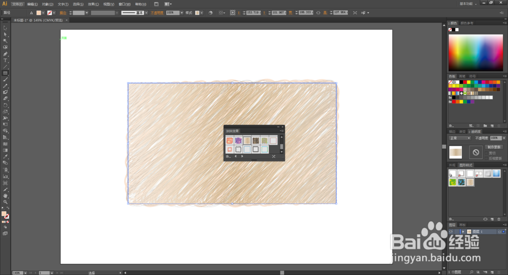Pick a color from the color spectrum
The width and height of the screenshot is (508, 275).
pyautogui.click(x=475, y=53)
